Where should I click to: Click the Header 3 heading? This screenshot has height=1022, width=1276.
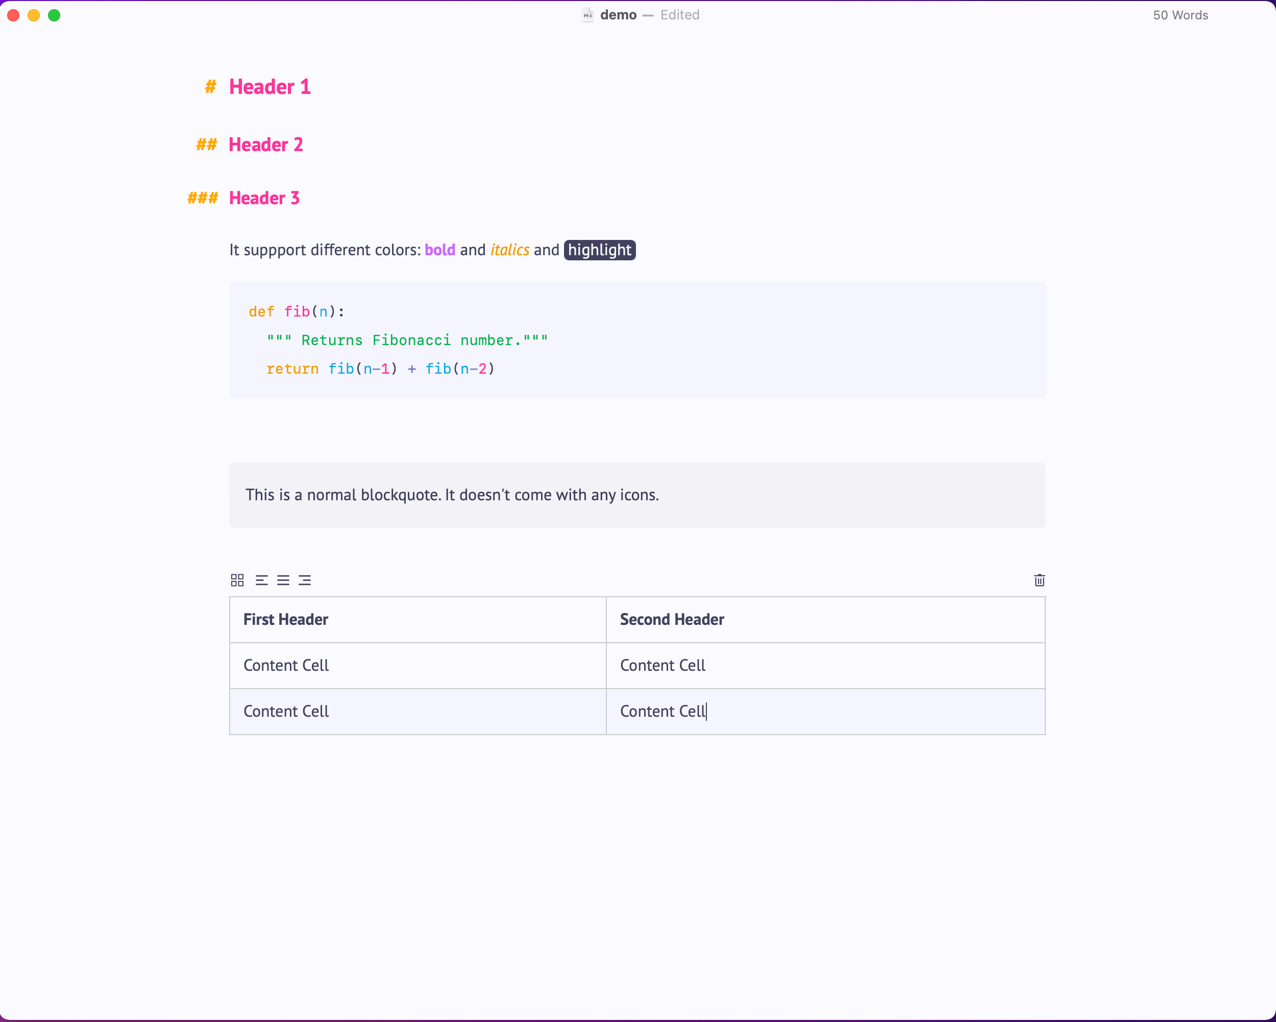(264, 198)
